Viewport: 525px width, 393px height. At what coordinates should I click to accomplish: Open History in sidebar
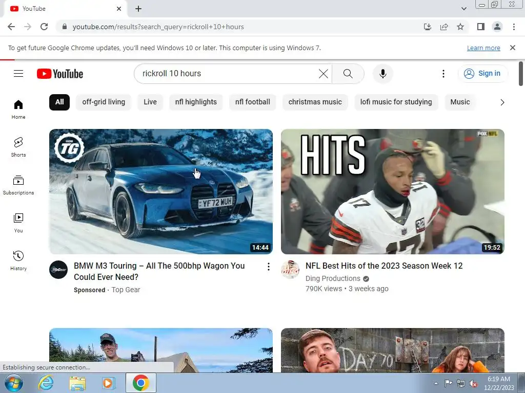18,260
